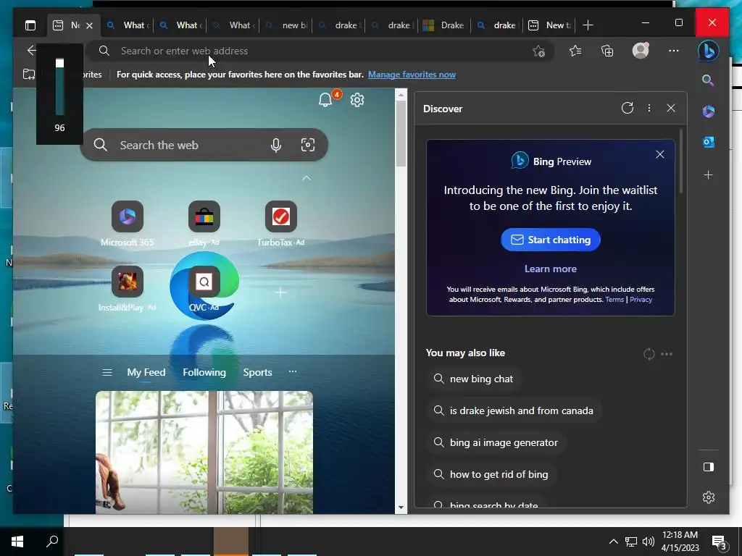
Task: Open Outlook in the sidebar
Action: click(709, 142)
